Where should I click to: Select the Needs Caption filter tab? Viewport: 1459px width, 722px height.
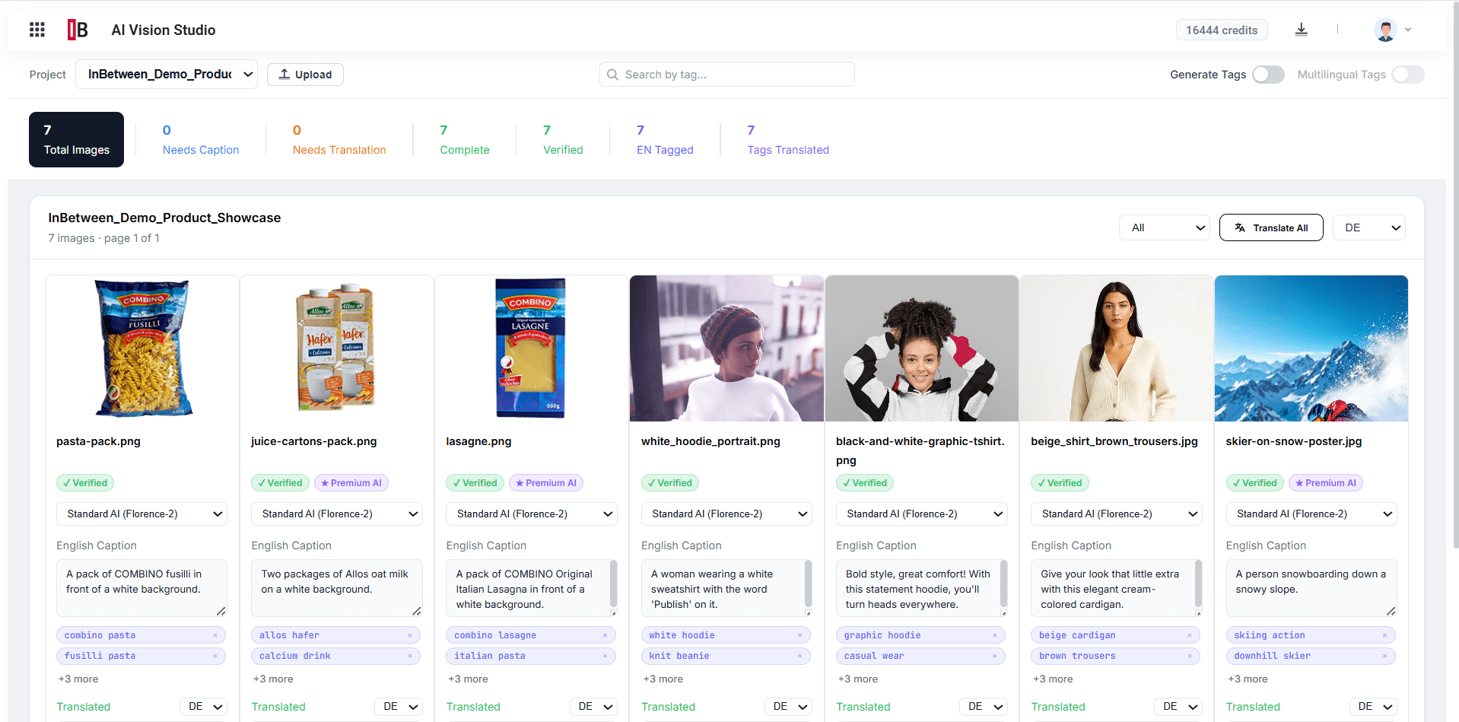[x=201, y=140]
